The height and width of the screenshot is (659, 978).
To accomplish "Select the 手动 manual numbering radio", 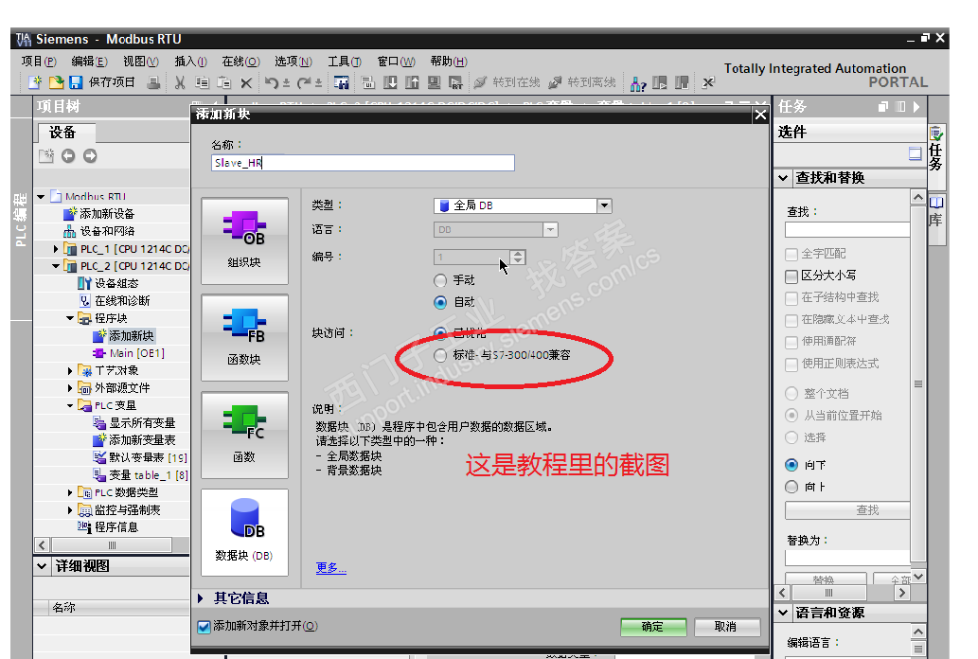I will (x=440, y=280).
